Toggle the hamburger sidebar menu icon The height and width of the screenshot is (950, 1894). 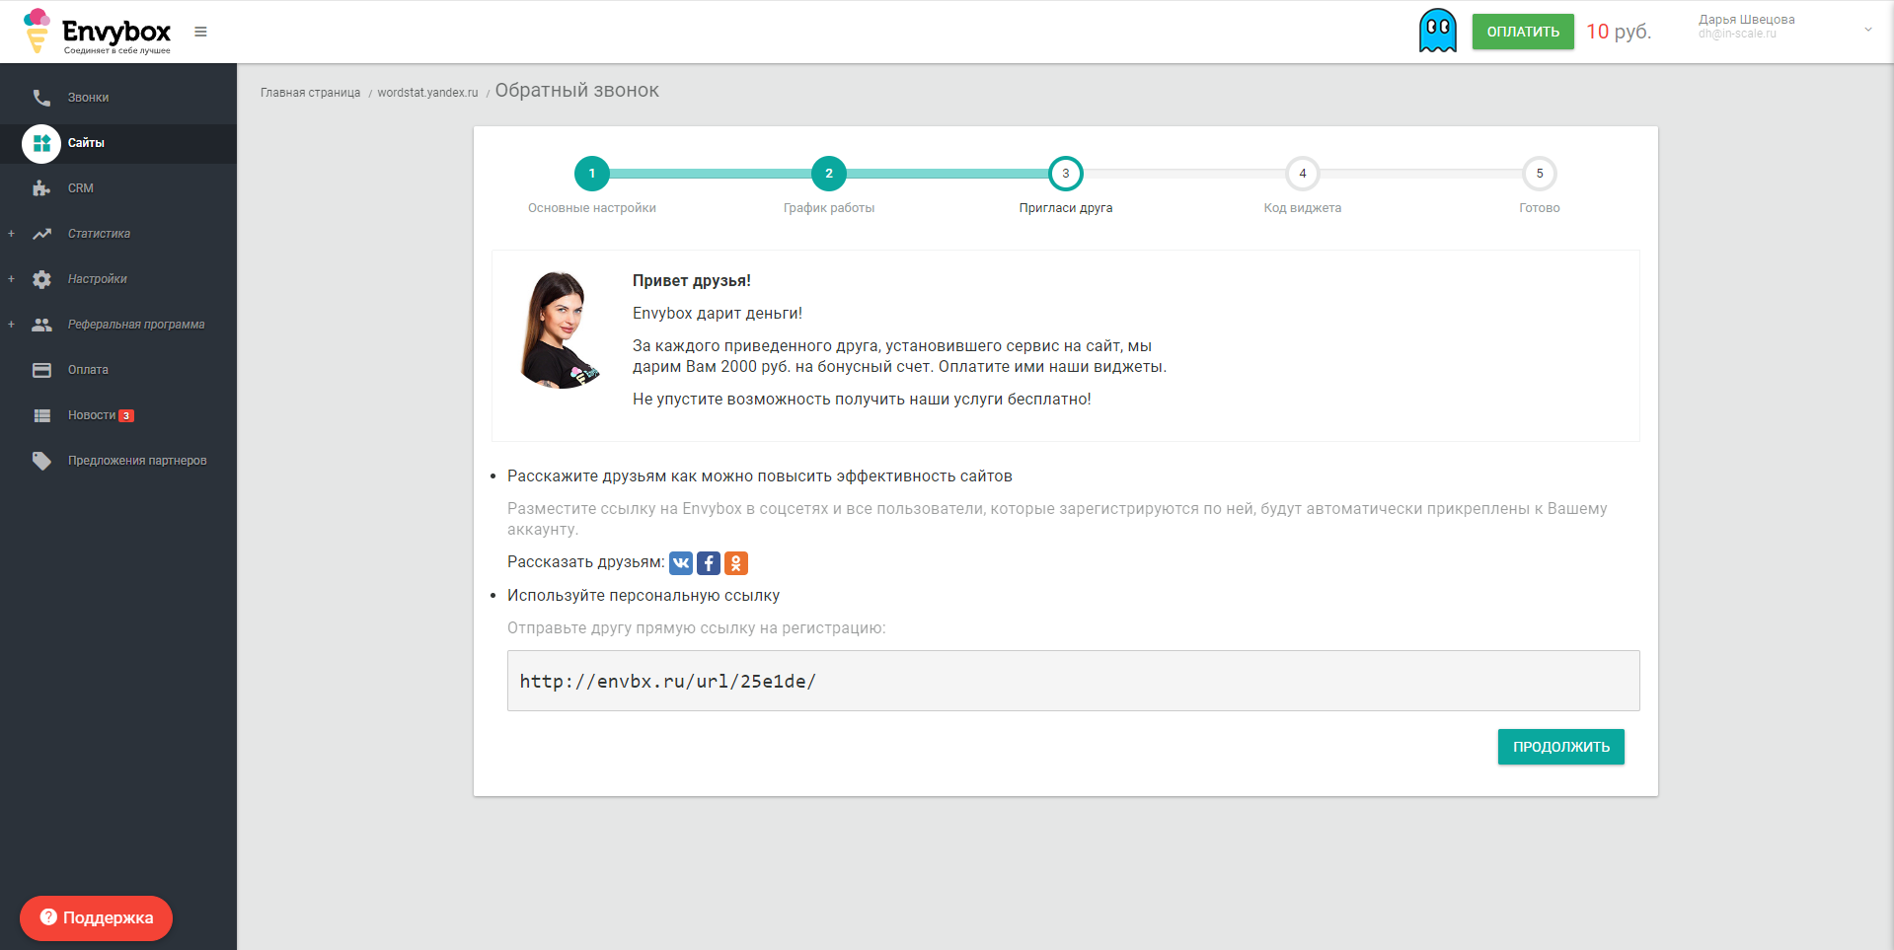pos(200,32)
